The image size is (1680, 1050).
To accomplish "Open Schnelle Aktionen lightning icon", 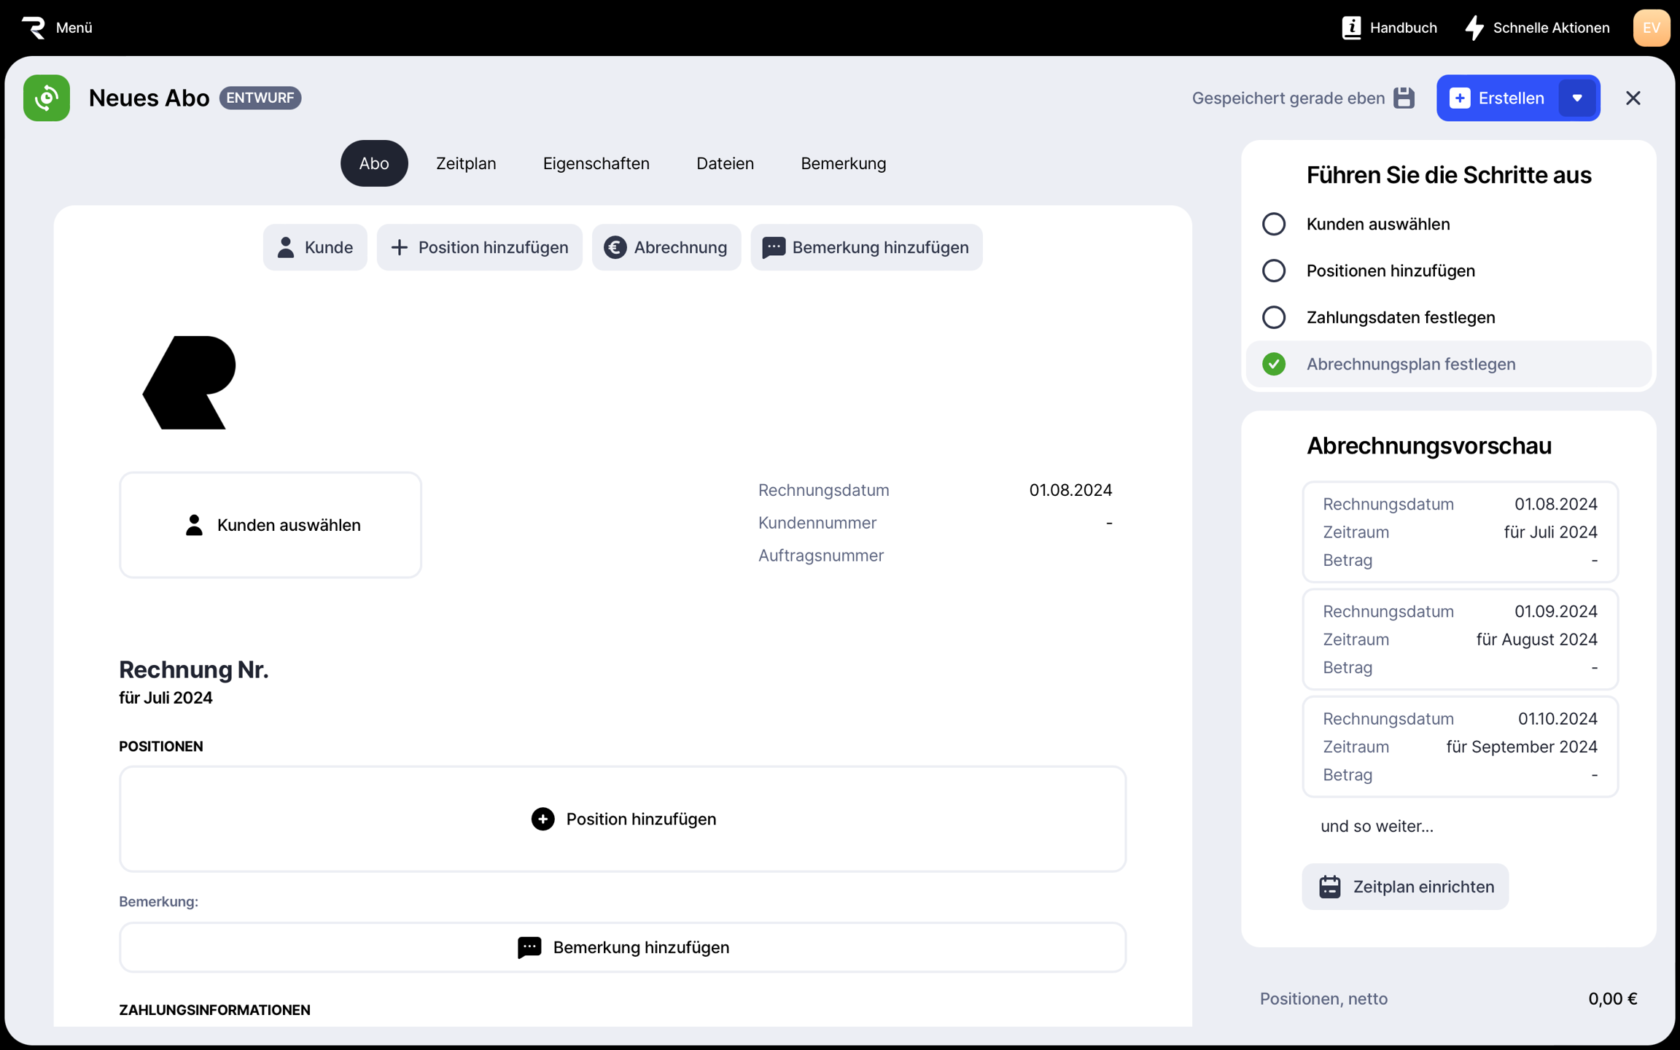I will click(1474, 28).
